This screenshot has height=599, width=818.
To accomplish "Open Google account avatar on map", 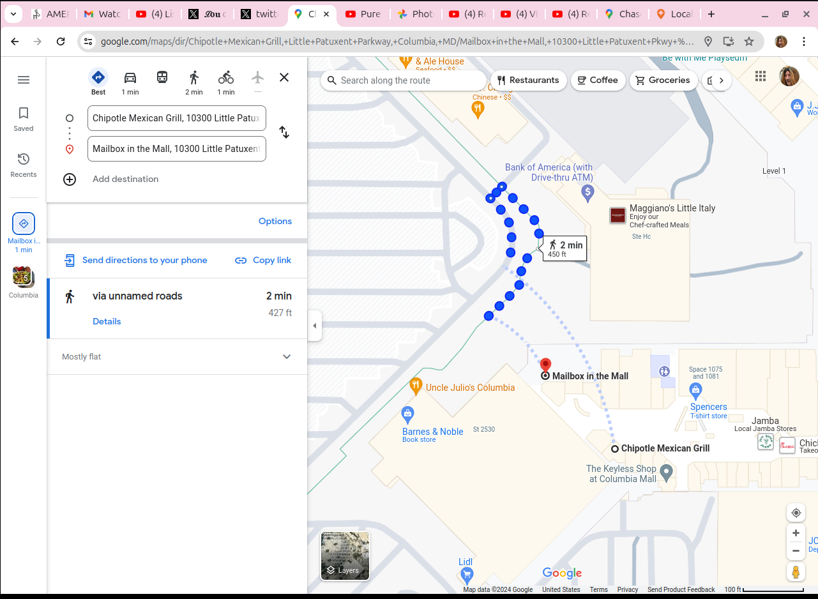I will pyautogui.click(x=789, y=76).
